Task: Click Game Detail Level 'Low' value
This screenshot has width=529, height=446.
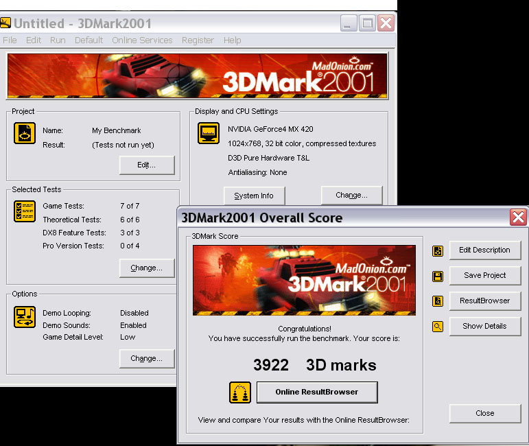Action: [128, 337]
